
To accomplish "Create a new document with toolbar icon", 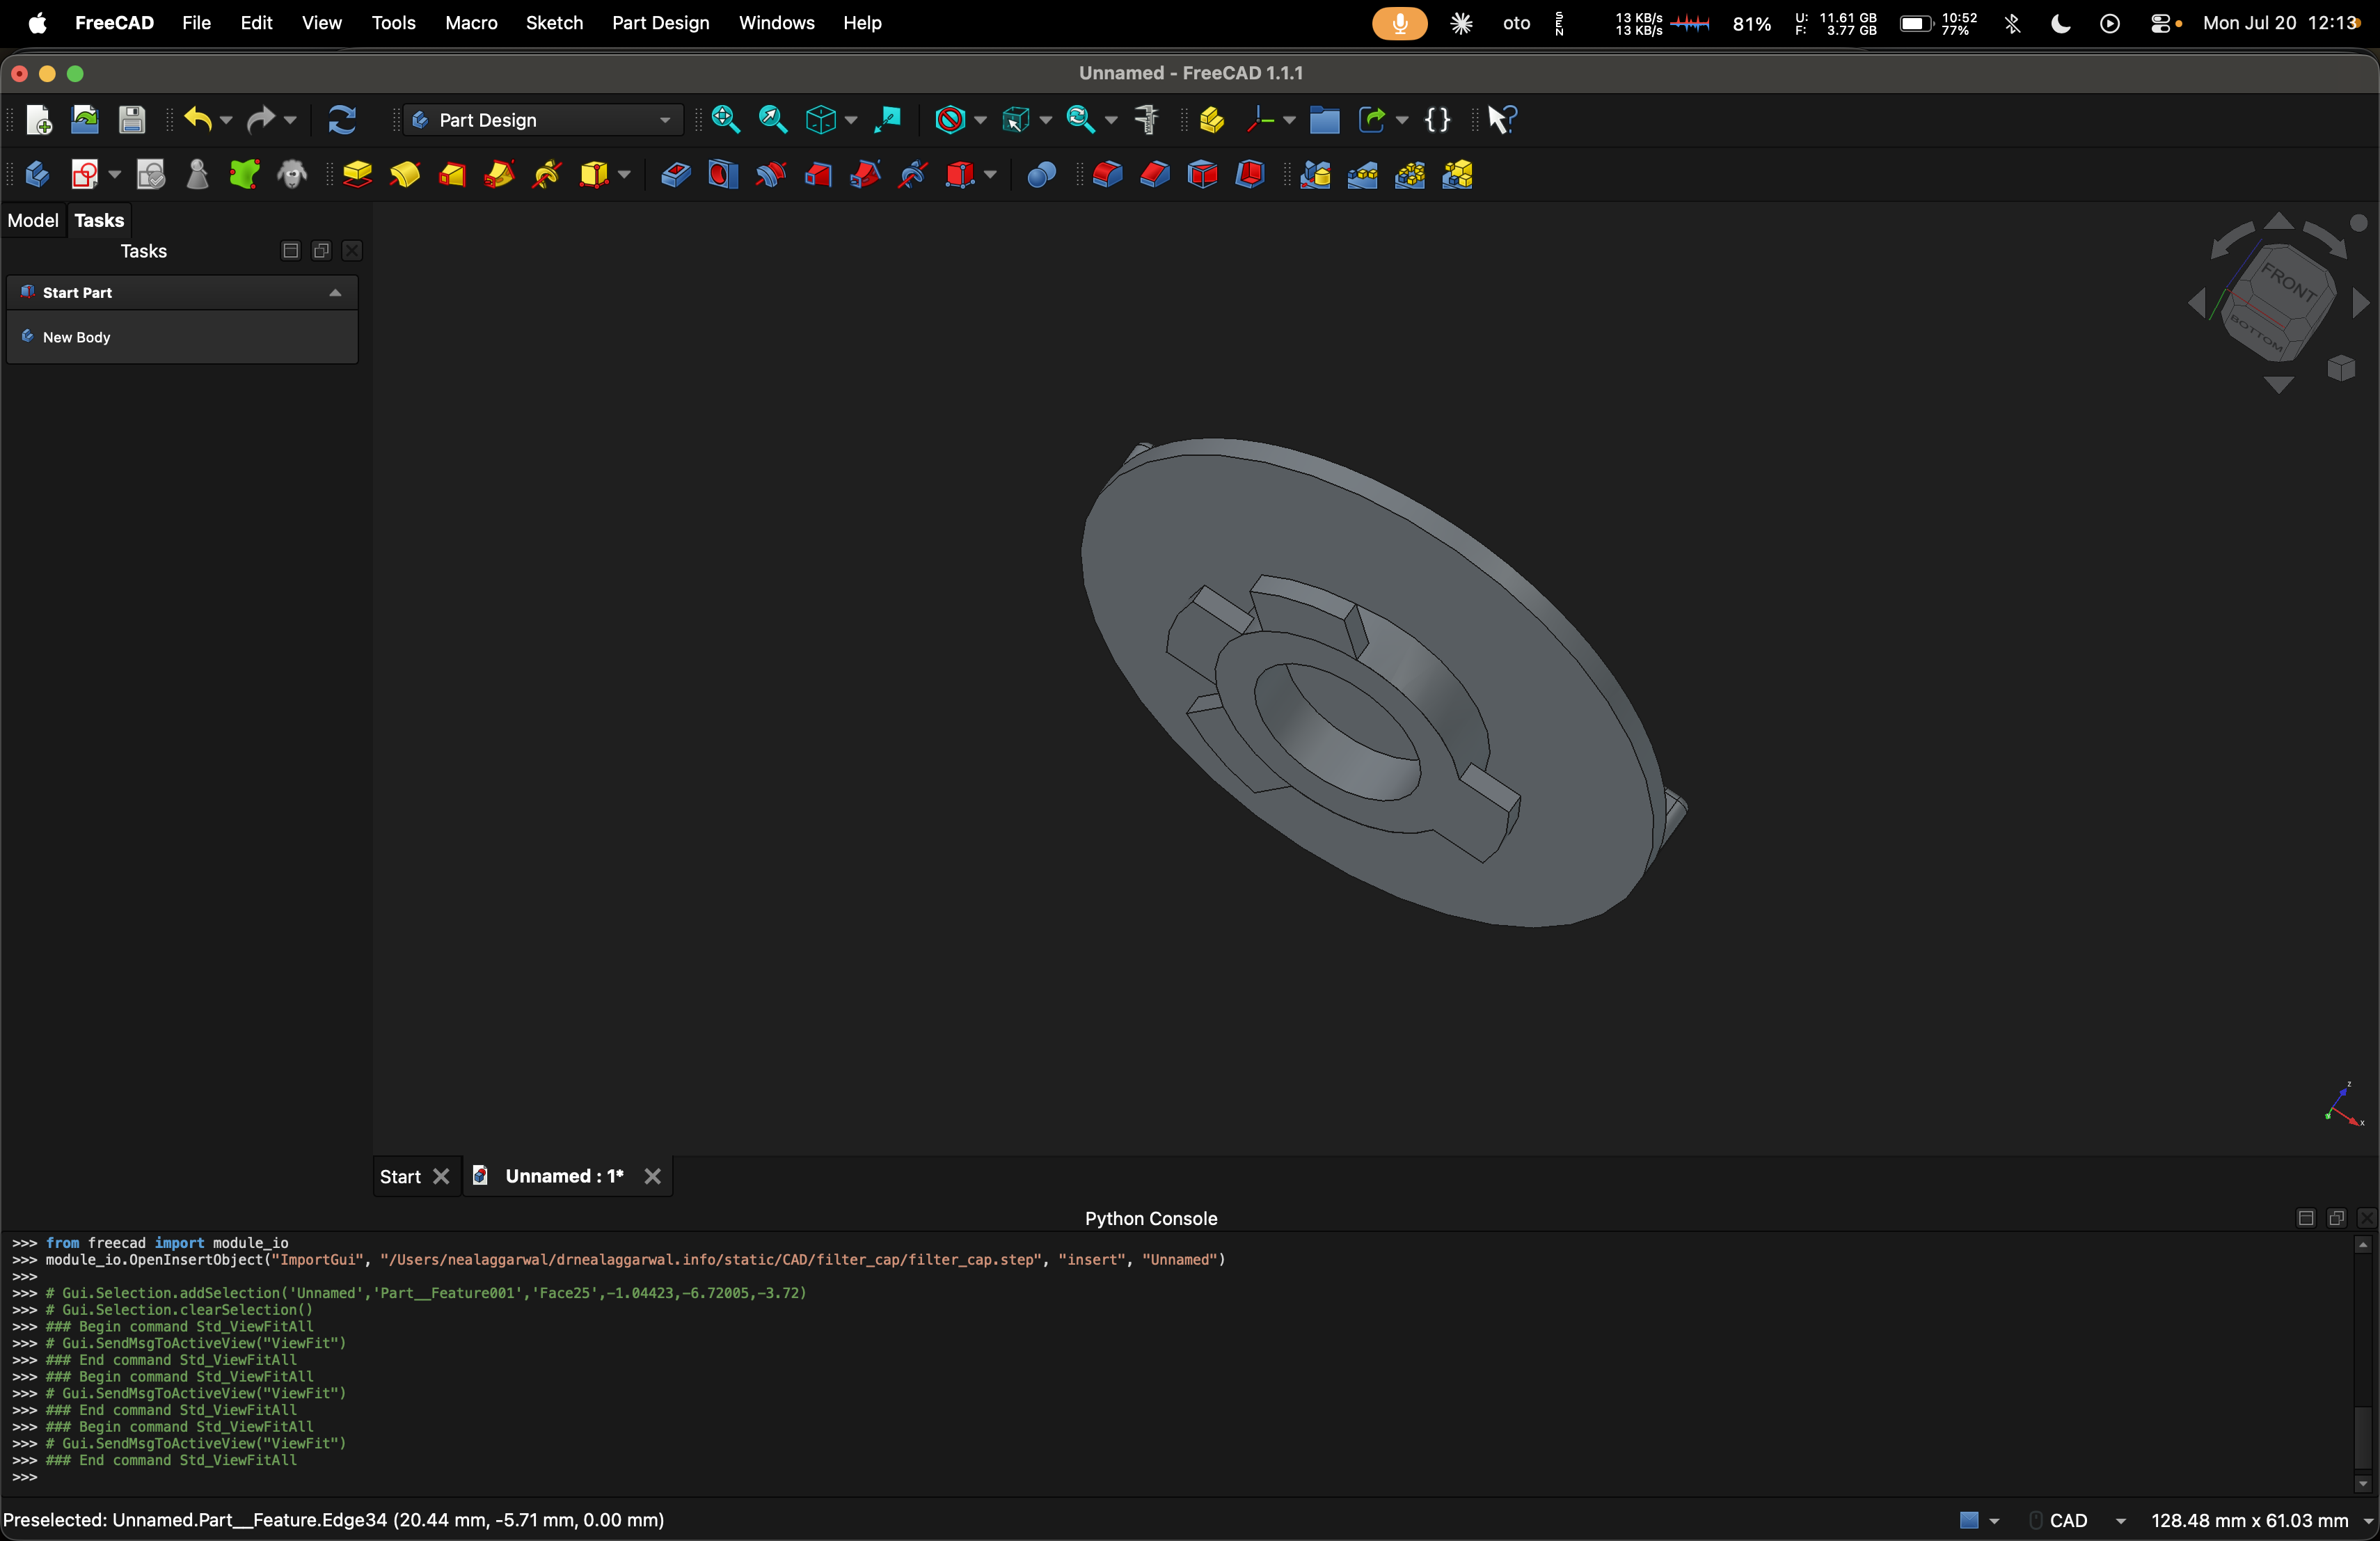I will click(x=38, y=120).
